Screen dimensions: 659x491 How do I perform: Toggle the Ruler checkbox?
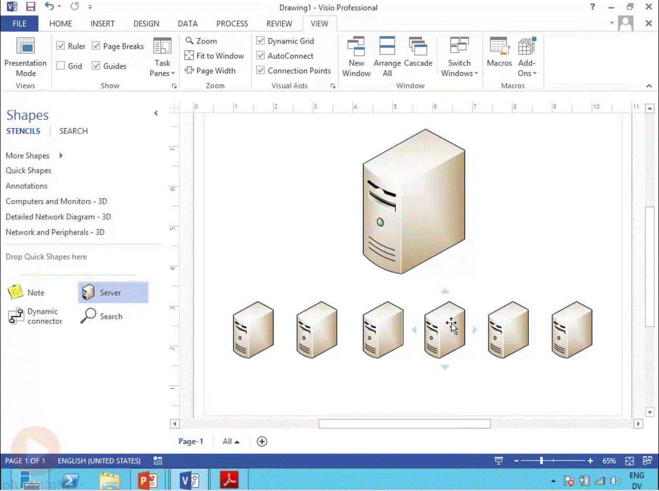point(61,46)
